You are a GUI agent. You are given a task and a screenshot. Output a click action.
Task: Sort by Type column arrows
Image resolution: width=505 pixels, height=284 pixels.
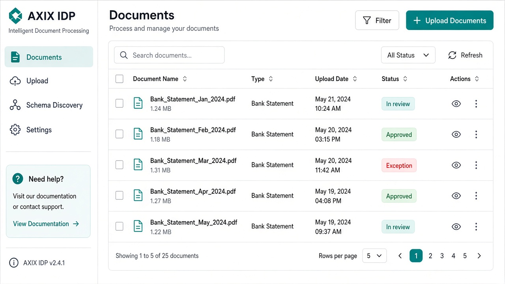271,79
